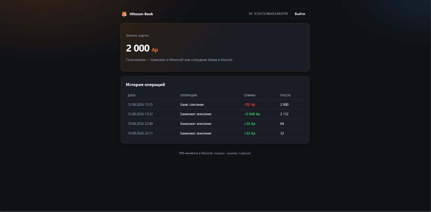431x212 pixels.
Task: Click the 2 000 card balance amount
Action: click(x=138, y=48)
